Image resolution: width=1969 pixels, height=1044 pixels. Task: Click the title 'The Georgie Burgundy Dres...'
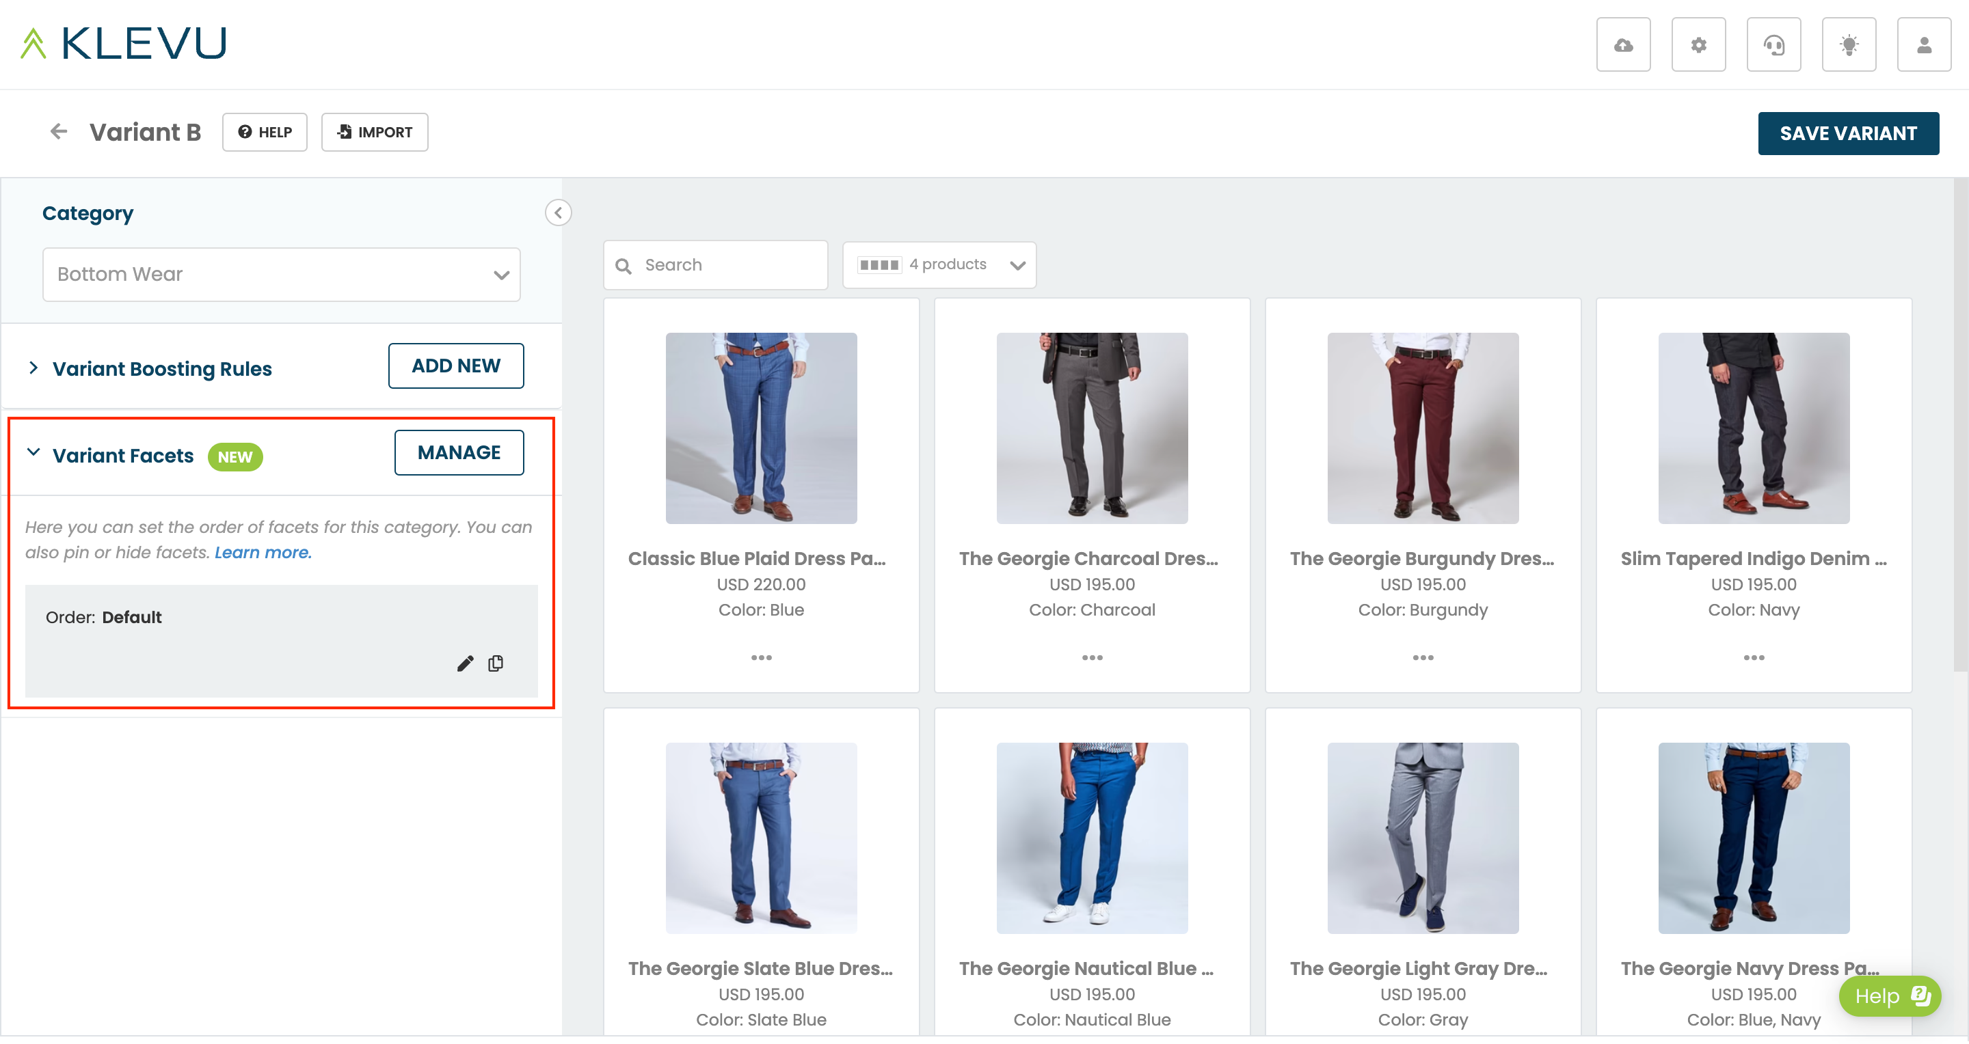pyautogui.click(x=1423, y=558)
